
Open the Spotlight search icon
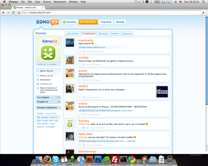(x=203, y=2)
